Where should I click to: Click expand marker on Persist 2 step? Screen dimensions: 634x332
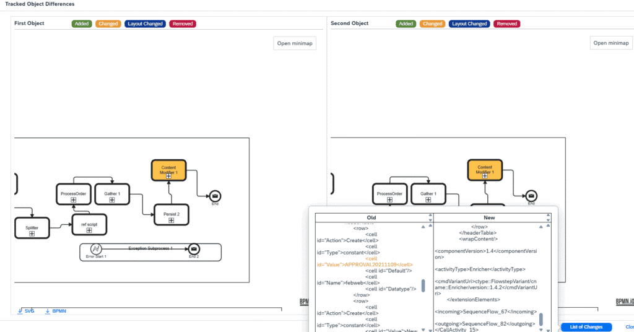172,221
